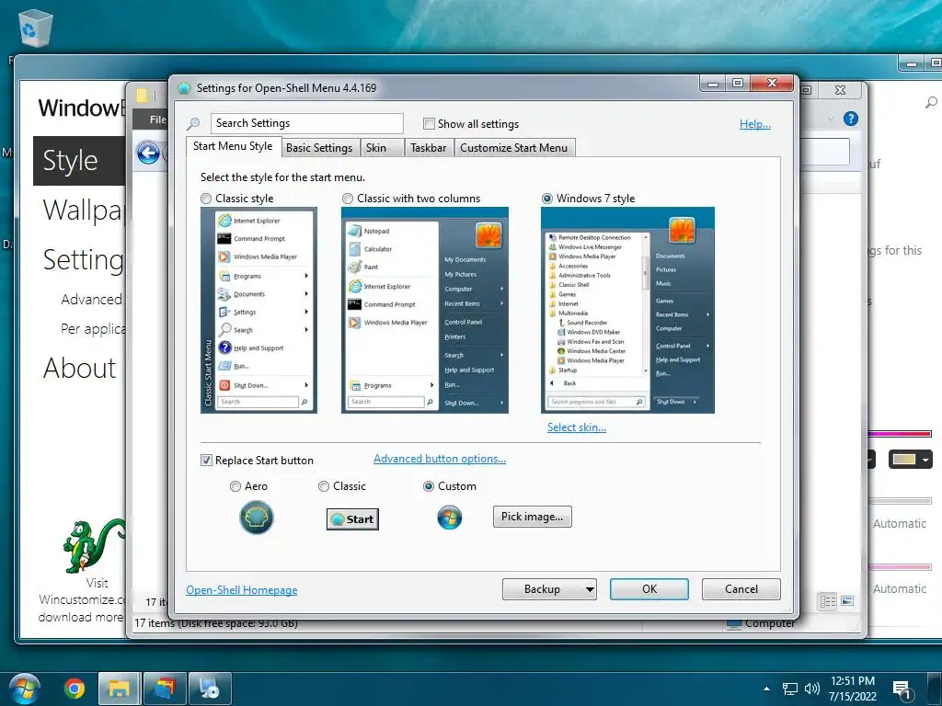Select the Windows 7 style radio button

click(547, 199)
